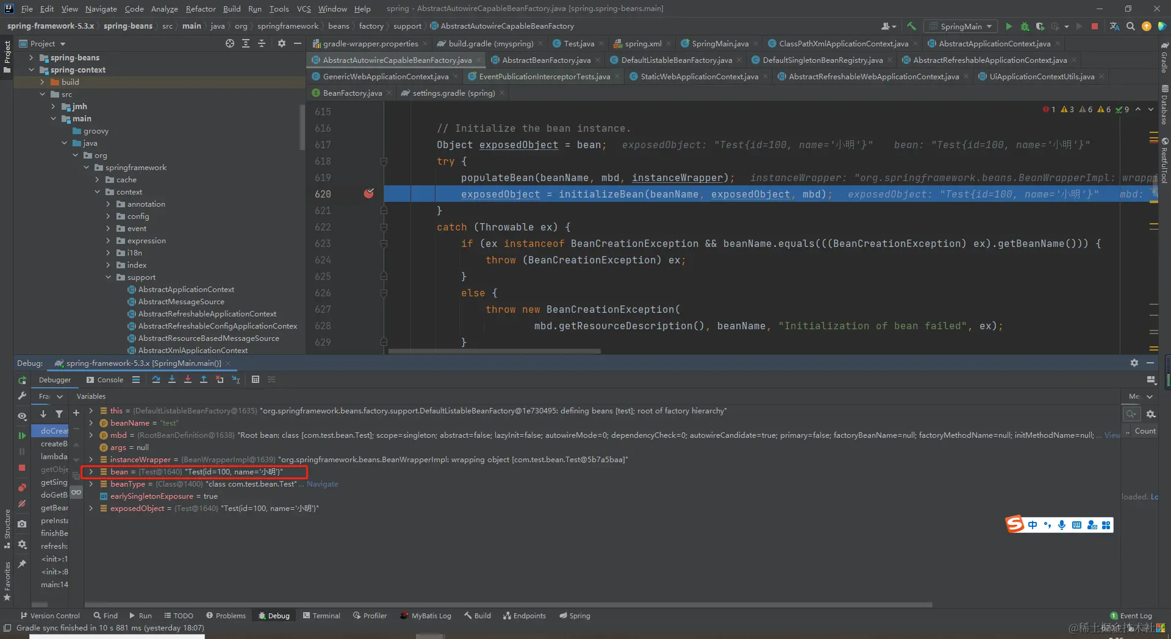Stop the process with the red square in the top toolbar
The image size is (1171, 639).
(x=1095, y=26)
